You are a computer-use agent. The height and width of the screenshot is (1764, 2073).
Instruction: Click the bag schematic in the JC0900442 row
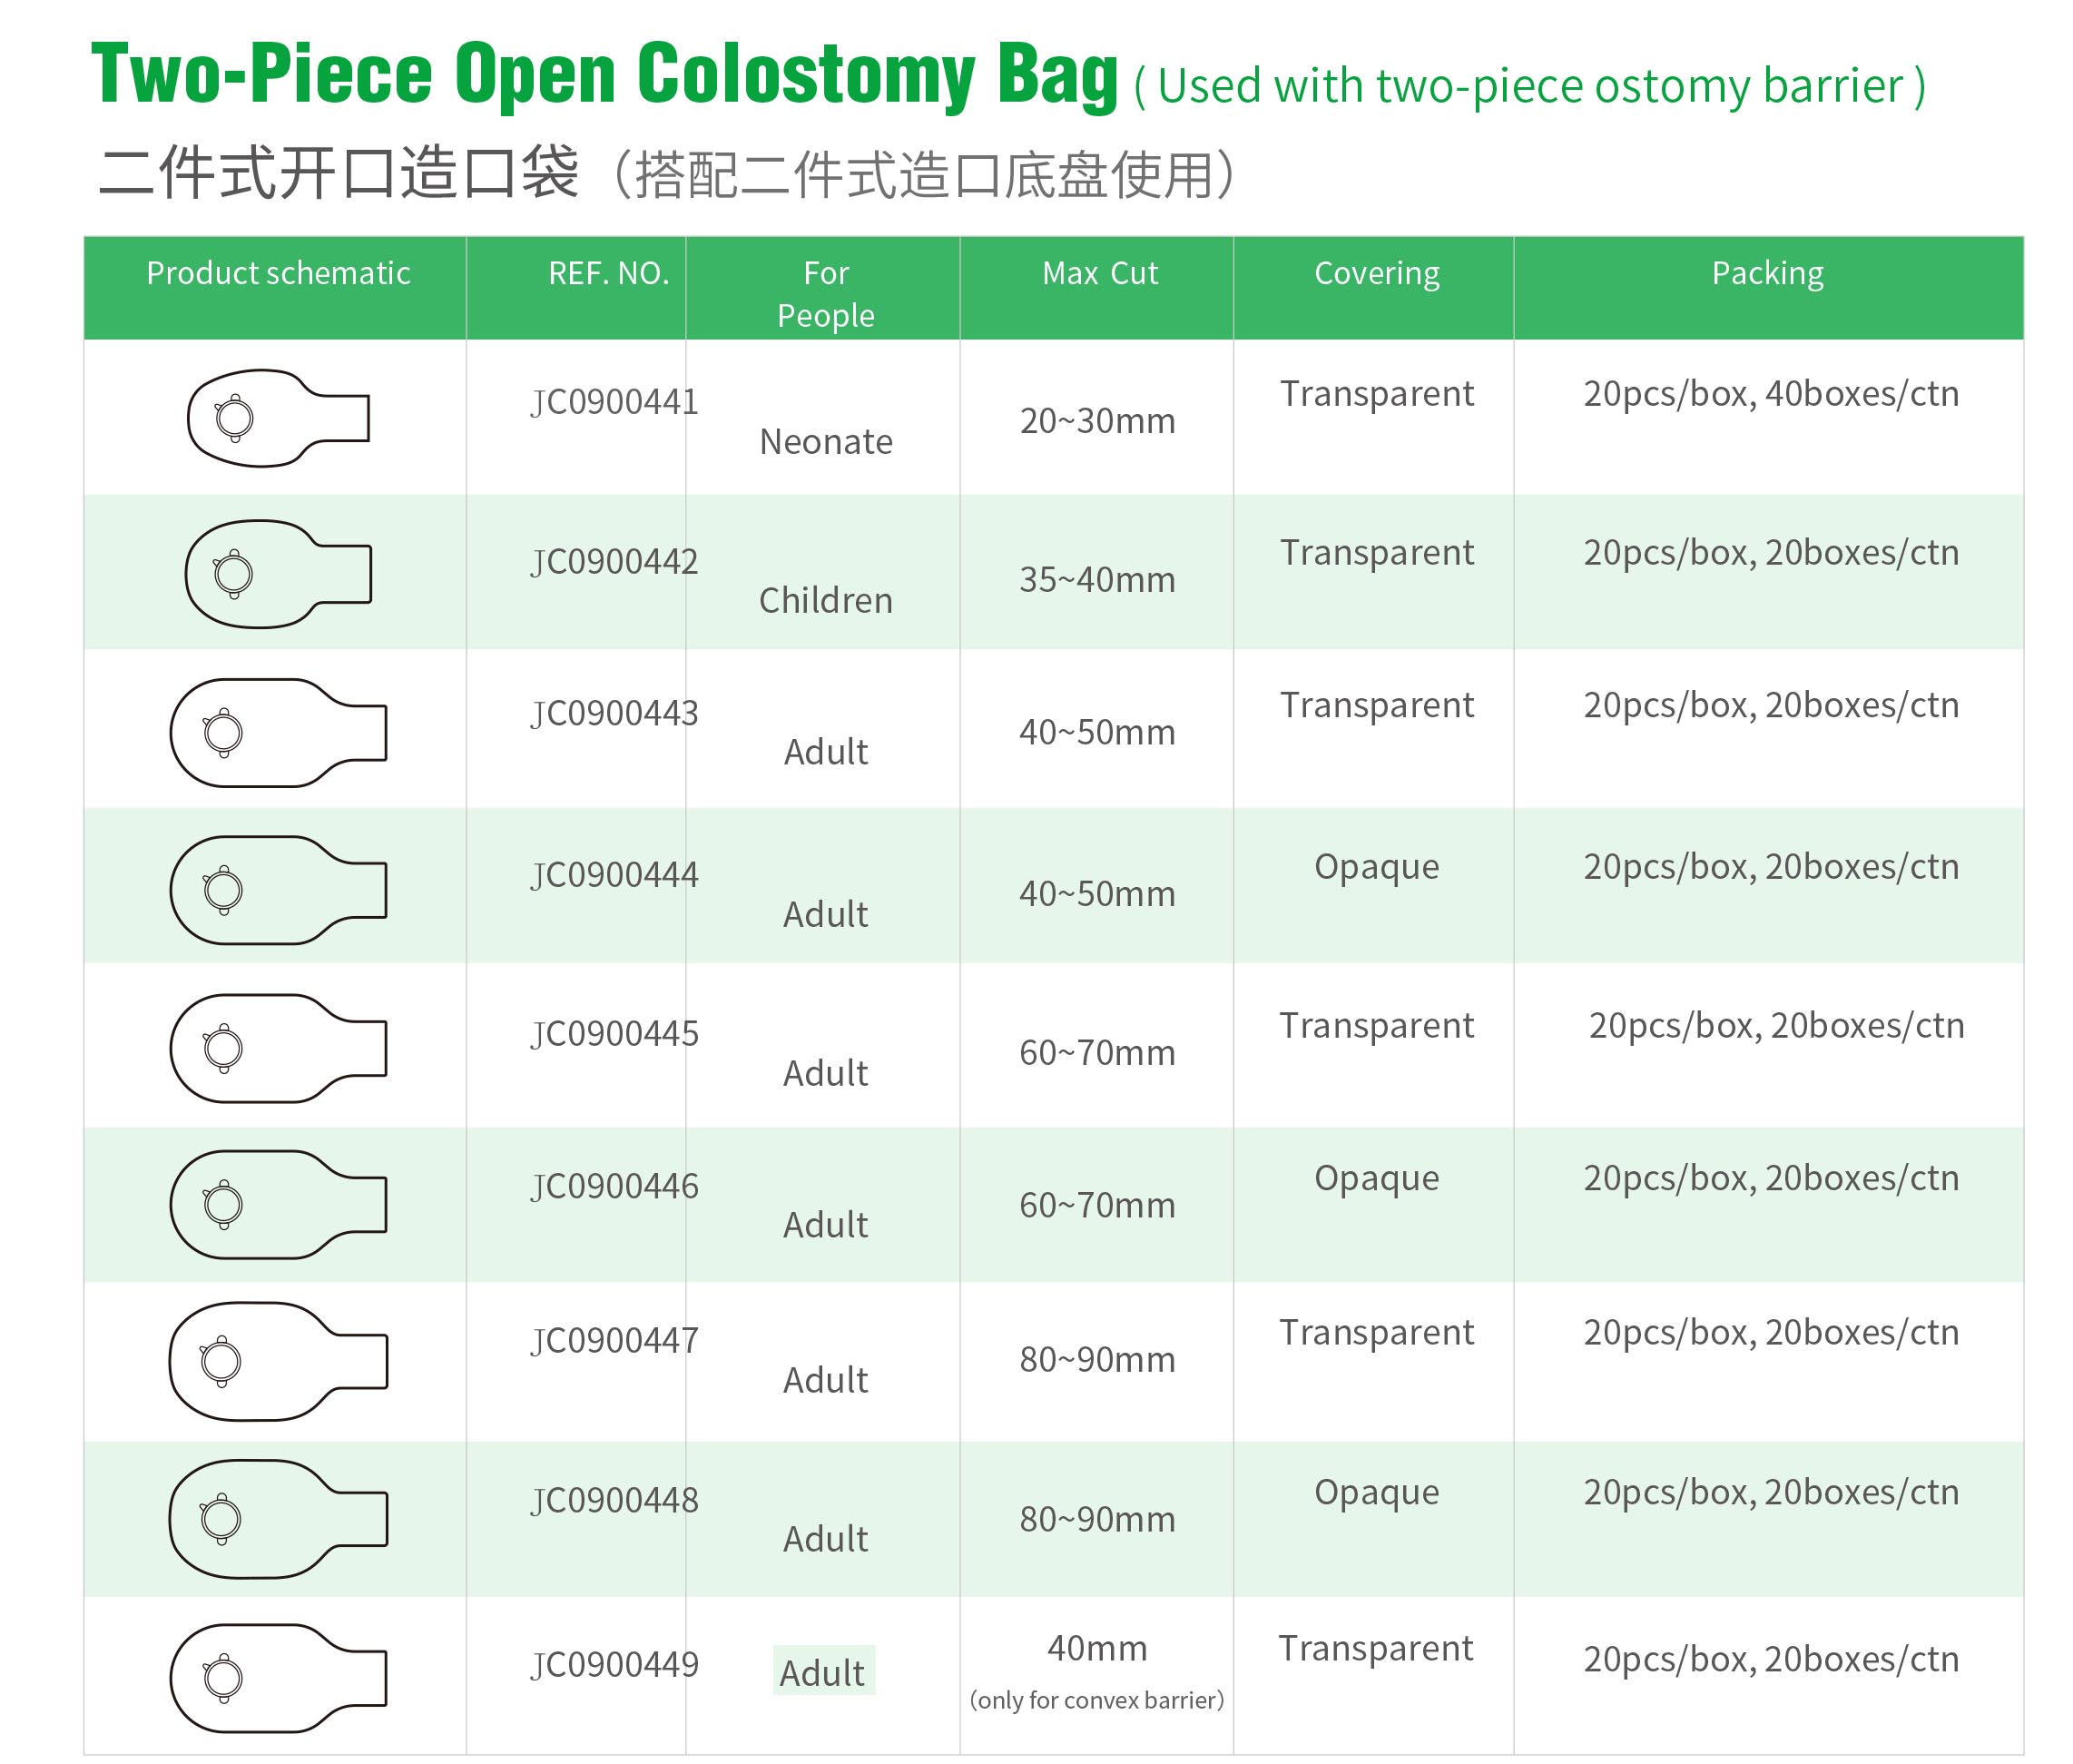[x=277, y=574]
